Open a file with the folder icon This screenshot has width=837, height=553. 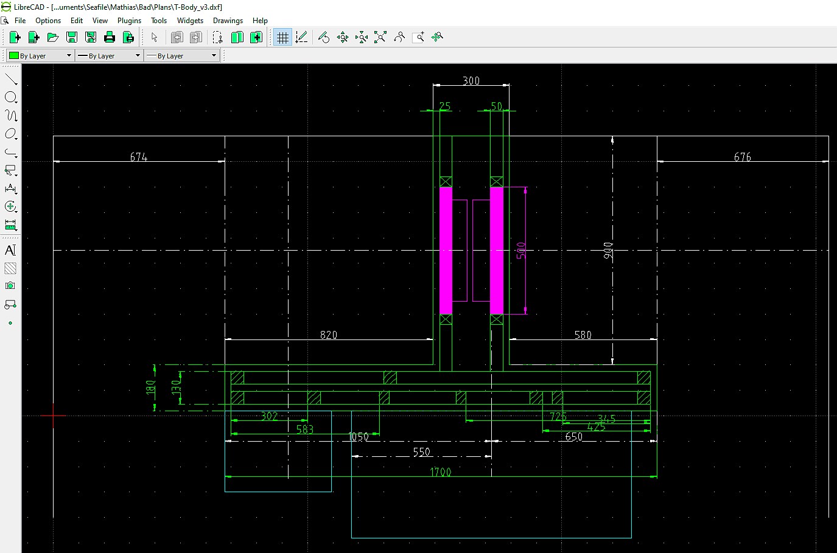point(52,38)
